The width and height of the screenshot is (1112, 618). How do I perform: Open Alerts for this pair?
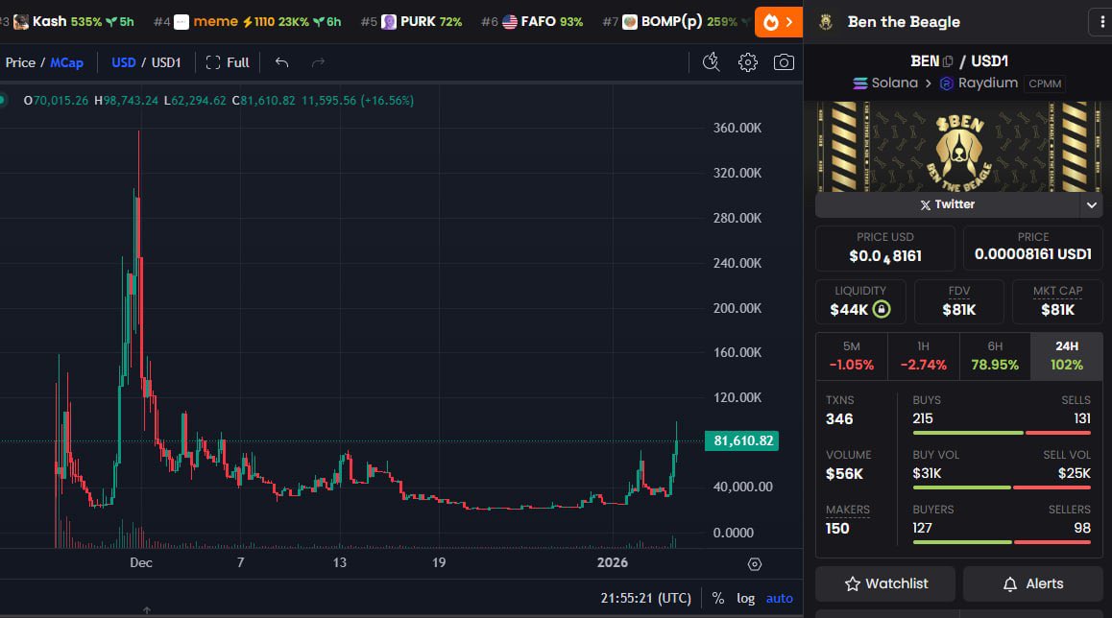1032,583
